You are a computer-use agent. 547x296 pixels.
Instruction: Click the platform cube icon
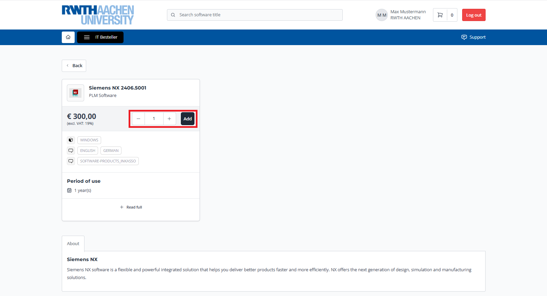(71, 140)
